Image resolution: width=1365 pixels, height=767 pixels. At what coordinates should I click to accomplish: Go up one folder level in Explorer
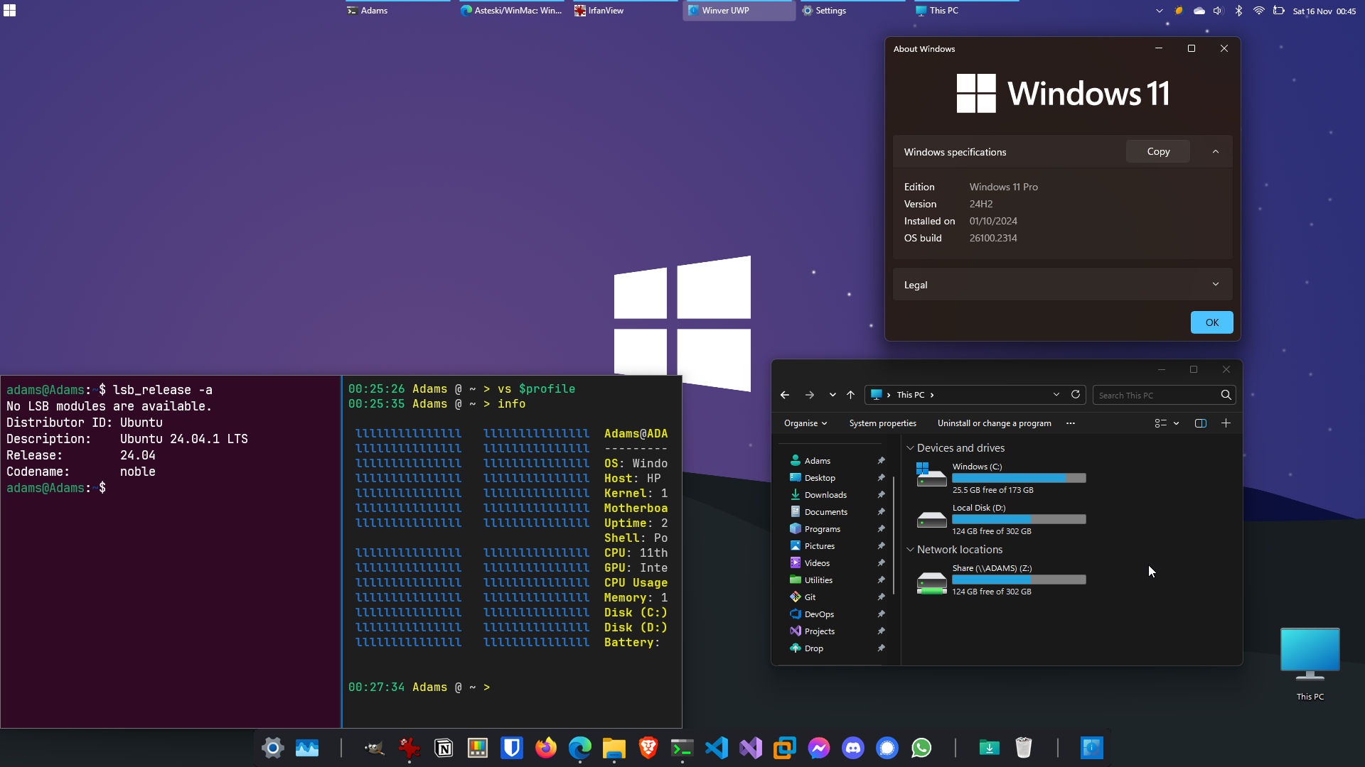pos(851,395)
